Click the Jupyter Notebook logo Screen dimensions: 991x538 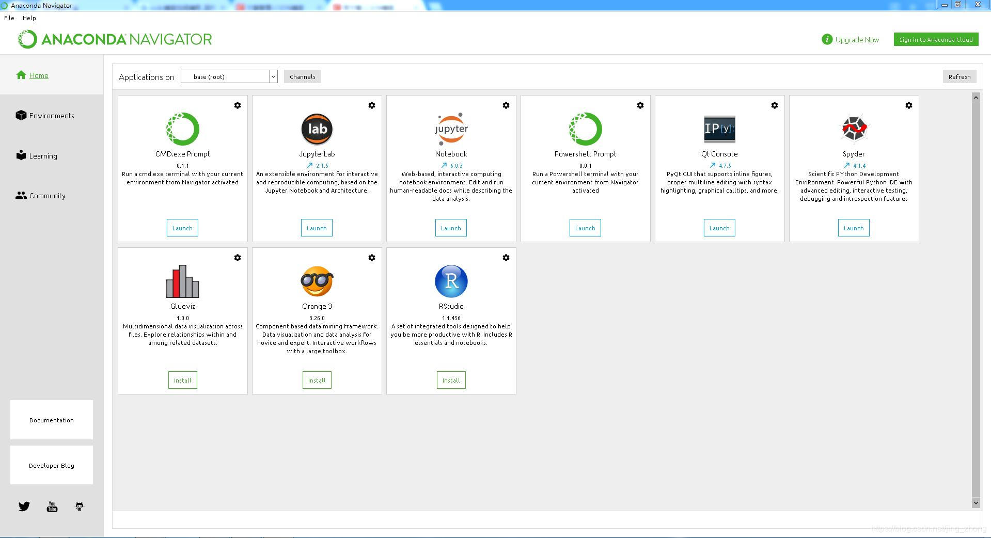pos(451,129)
